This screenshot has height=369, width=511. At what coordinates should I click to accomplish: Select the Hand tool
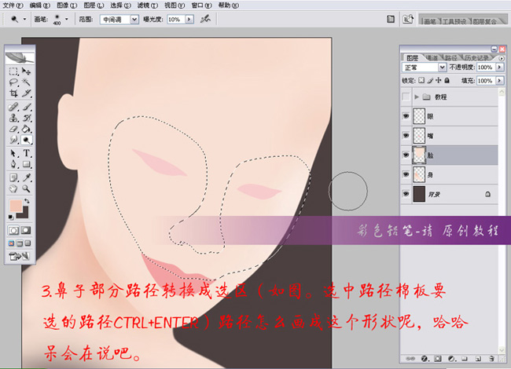click(x=13, y=188)
